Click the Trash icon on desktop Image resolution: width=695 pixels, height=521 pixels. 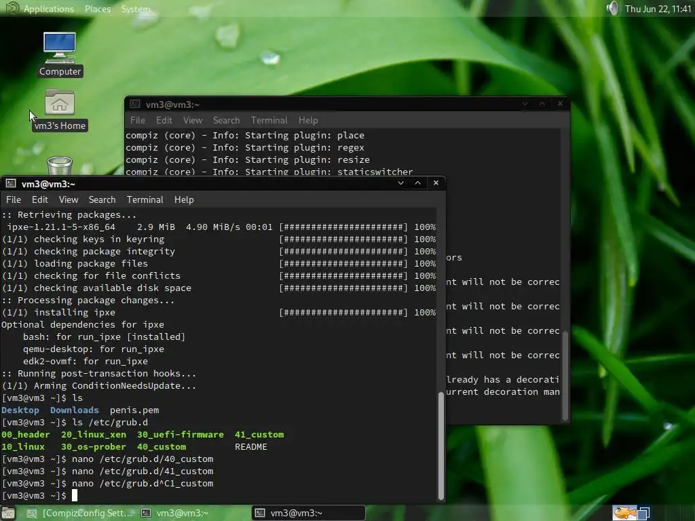point(60,166)
